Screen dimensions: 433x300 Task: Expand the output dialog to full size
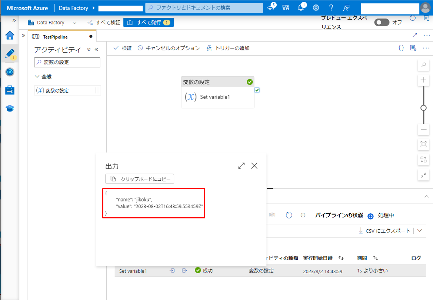242,166
